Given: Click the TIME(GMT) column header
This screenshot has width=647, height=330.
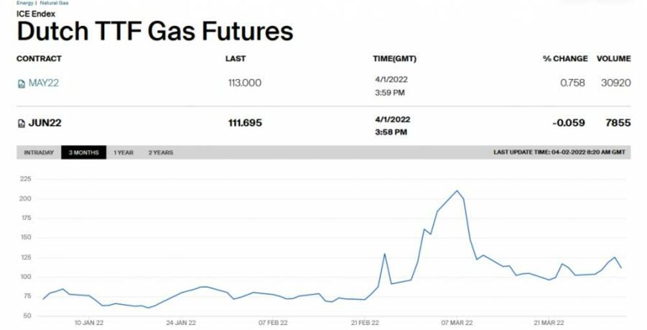Looking at the screenshot, I should [395, 58].
